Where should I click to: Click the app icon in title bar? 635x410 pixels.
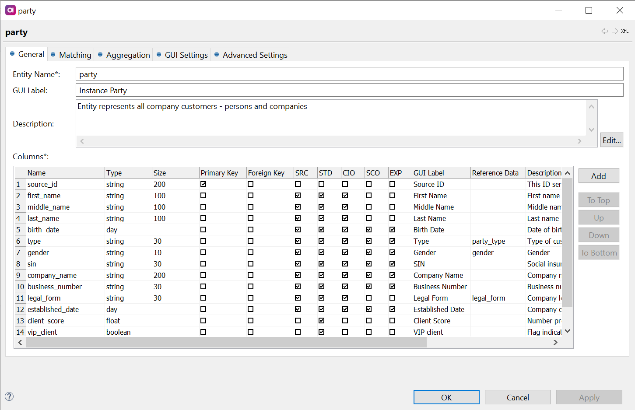pyautogui.click(x=10, y=10)
